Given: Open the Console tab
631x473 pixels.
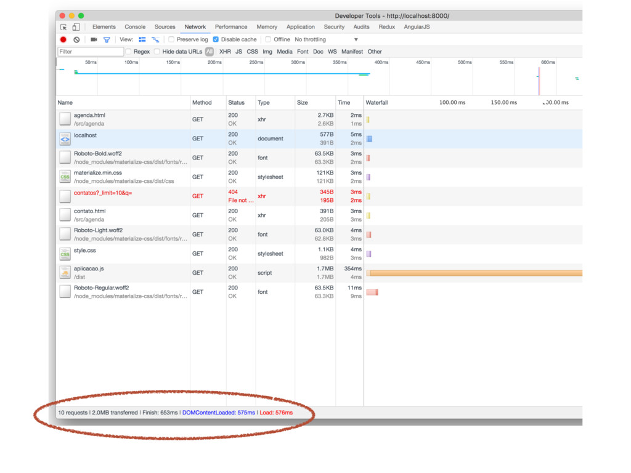Looking at the screenshot, I should pyautogui.click(x=135, y=27).
